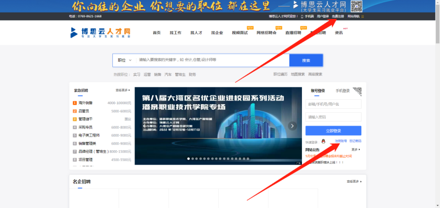Click hot search term 财务
440x208 pixels.
click(x=192, y=74)
